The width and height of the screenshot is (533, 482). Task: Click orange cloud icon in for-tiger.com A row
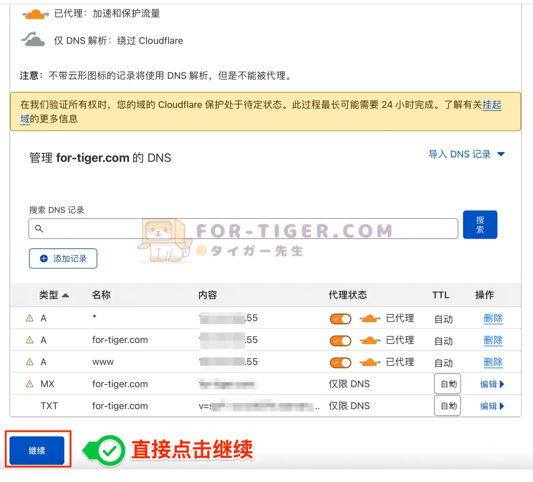click(370, 341)
